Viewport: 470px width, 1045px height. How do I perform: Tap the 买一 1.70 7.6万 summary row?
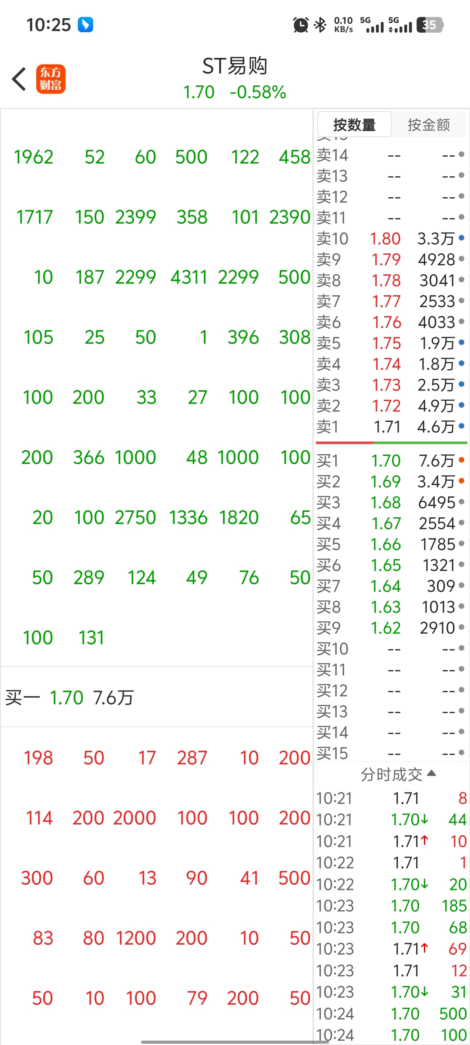157,697
